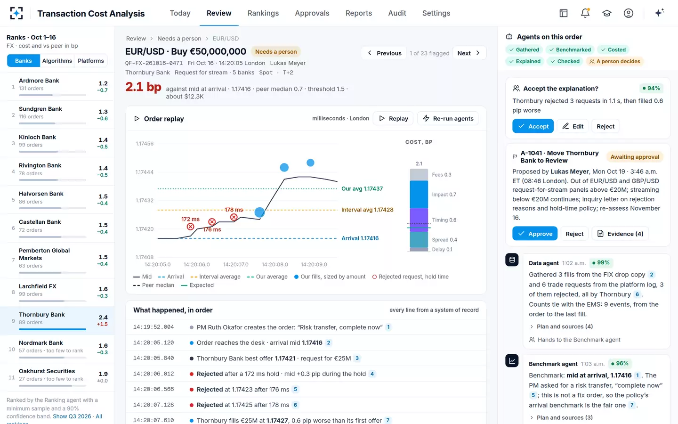Click the Benchmark agent avatar icon
This screenshot has width=678, height=424.
pos(512,360)
